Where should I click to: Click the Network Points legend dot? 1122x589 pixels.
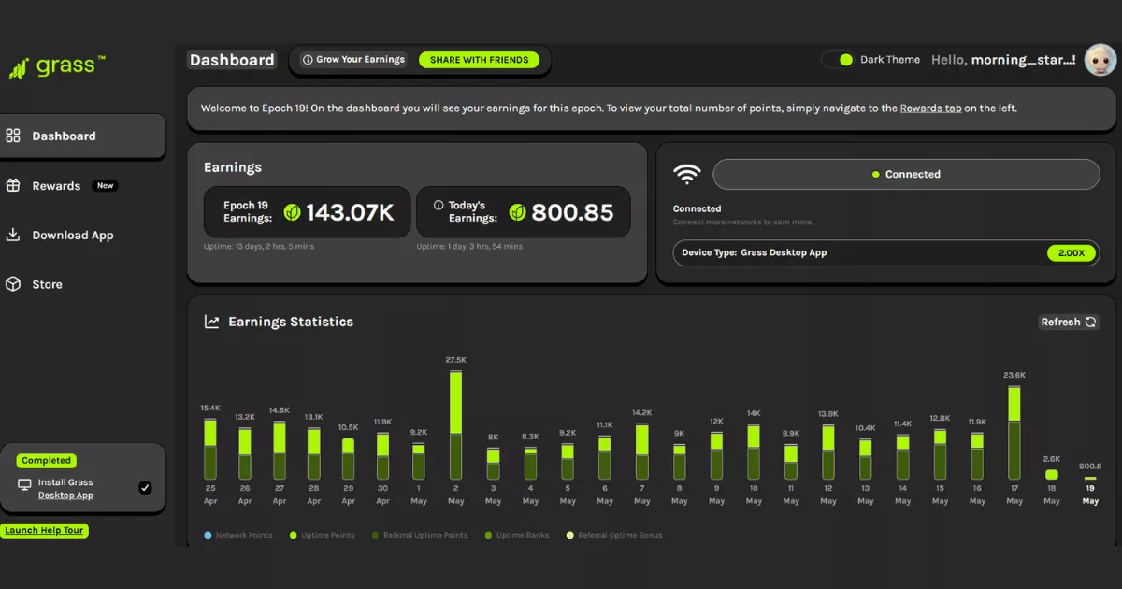(x=208, y=536)
